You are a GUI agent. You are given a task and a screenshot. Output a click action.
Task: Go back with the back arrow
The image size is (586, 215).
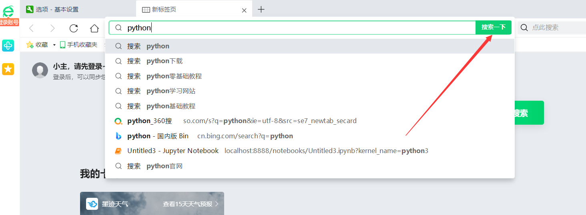pyautogui.click(x=32, y=28)
